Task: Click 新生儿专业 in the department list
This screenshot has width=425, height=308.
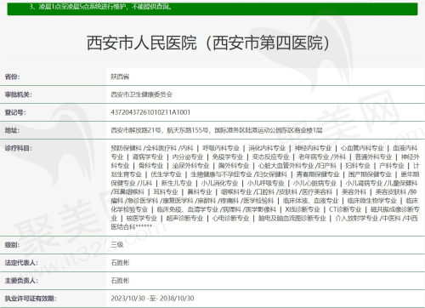Action: click(x=177, y=183)
